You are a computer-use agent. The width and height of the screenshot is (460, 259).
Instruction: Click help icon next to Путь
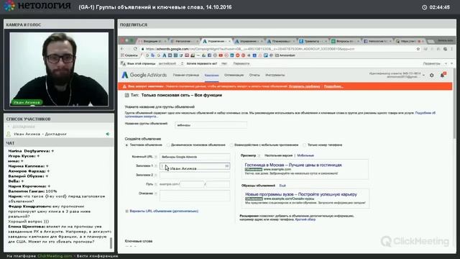(156, 184)
